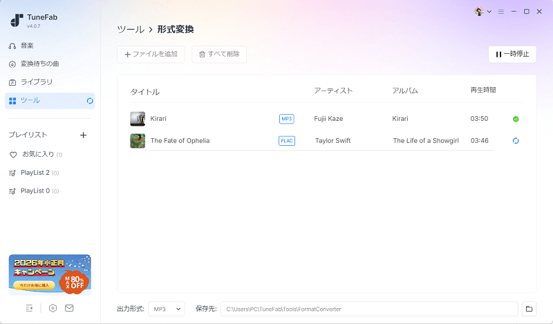
Task: Select the Kirari track title
Action: tap(158, 119)
